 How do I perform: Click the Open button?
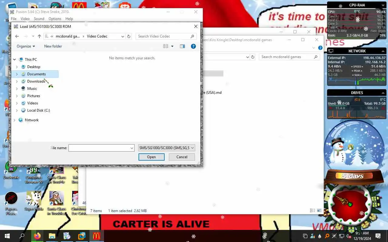click(x=151, y=157)
